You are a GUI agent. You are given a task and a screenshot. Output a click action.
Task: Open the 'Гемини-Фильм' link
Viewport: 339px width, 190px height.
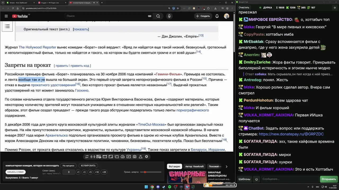168,74
